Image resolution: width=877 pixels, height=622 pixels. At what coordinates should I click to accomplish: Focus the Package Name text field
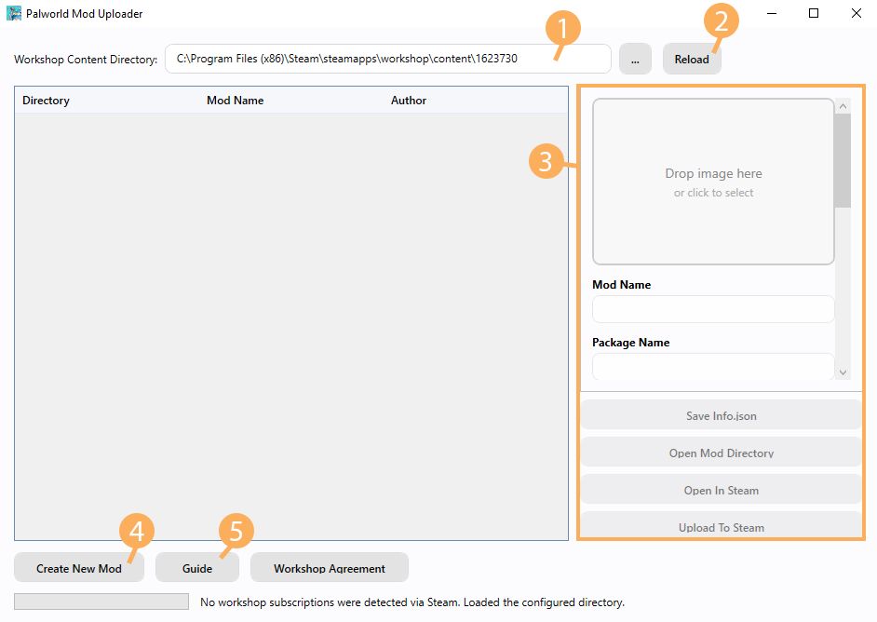(713, 367)
